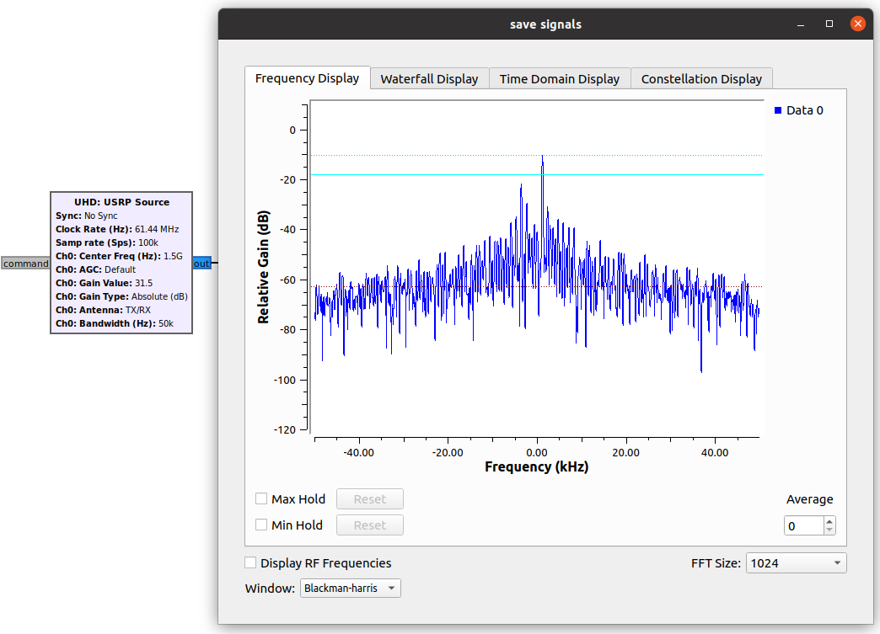The width and height of the screenshot is (880, 634).
Task: Click Ch0: AGC Default parameter text
Action: click(x=95, y=269)
